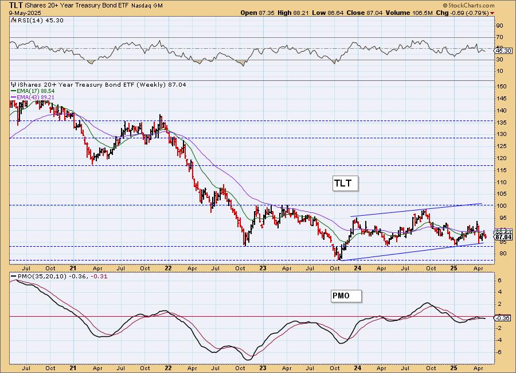
Task: Click the bold TLT ticker symbol in header
Action: point(16,5)
